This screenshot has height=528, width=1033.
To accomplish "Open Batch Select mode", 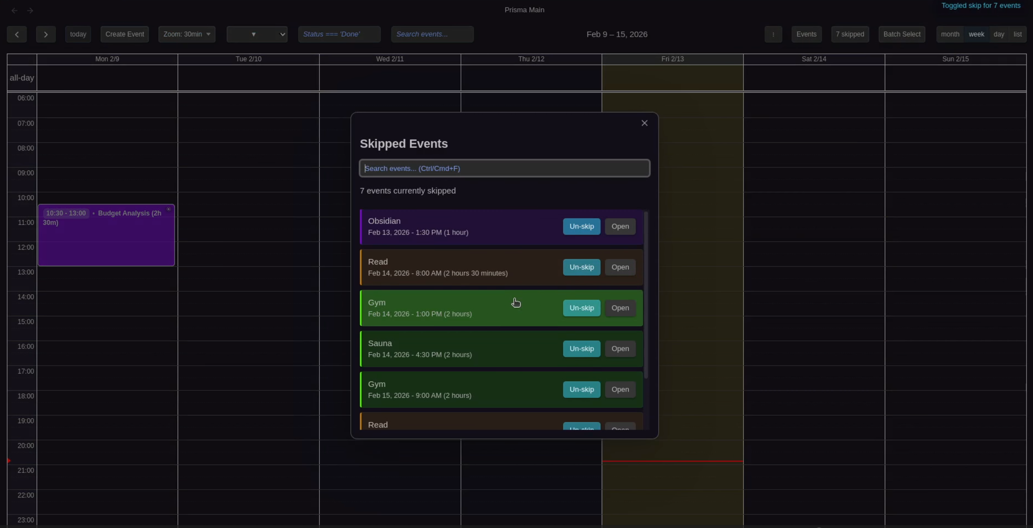I will click(901, 34).
